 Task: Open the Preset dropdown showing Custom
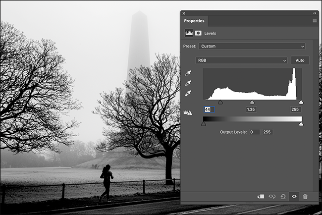tap(252, 46)
